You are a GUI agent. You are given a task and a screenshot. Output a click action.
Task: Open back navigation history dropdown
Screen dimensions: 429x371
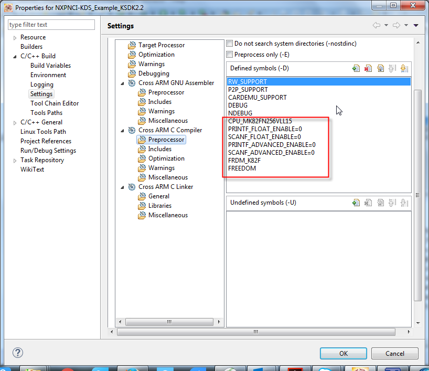386,25
